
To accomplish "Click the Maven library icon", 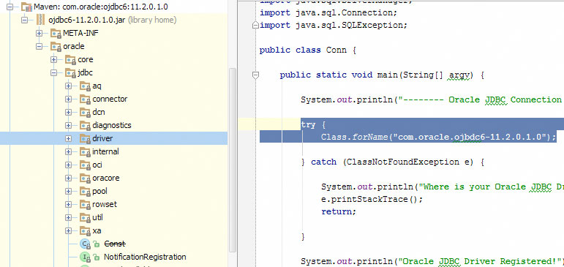I will coord(26,7).
